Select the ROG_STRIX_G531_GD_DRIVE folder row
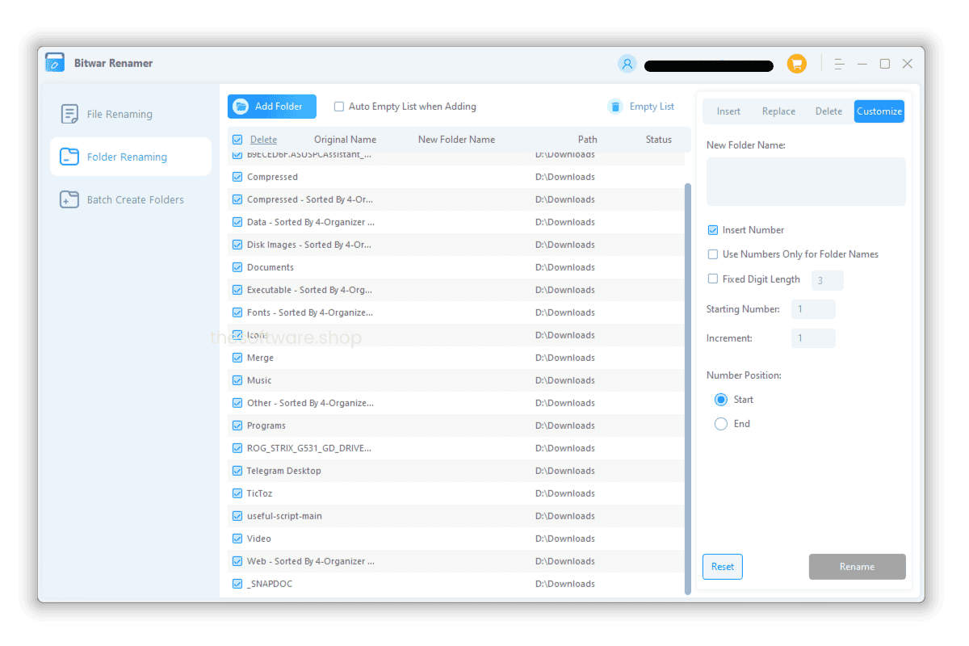Screen dimensions: 969x646 [x=456, y=448]
